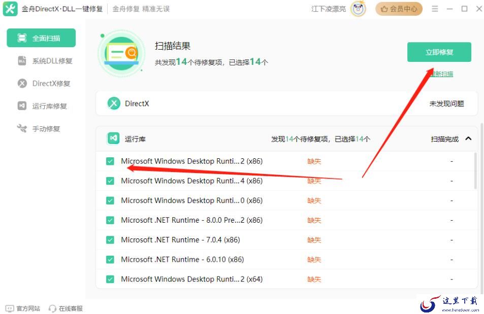Go to 手动修复 sidebar tab
Screen dimensions: 484x314
[x=39, y=128]
